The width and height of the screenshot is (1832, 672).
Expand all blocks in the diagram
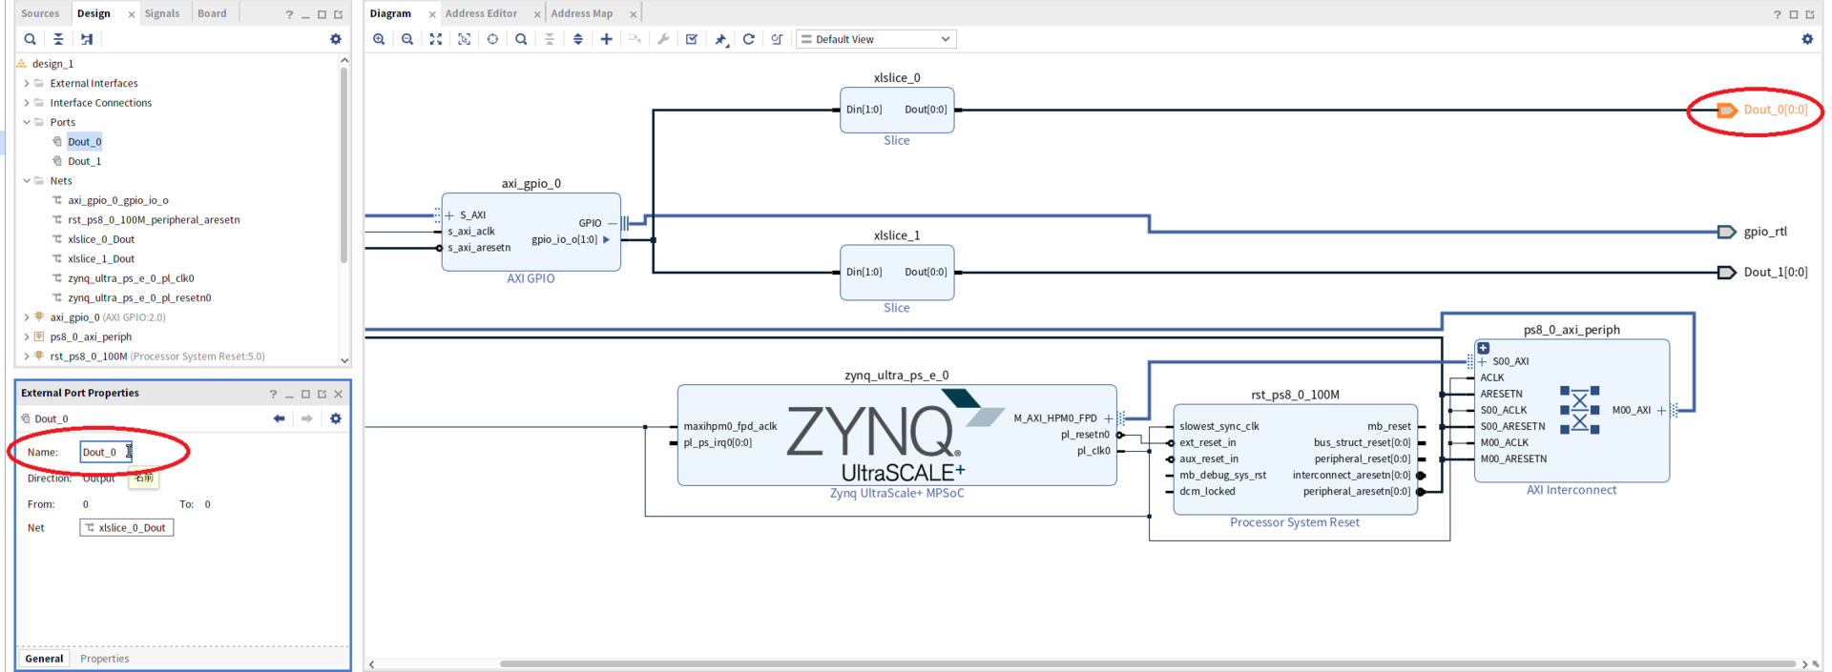tap(578, 39)
